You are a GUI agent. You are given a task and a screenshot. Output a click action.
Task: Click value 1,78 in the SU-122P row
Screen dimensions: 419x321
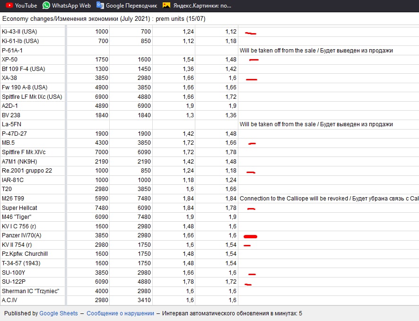[x=188, y=281]
